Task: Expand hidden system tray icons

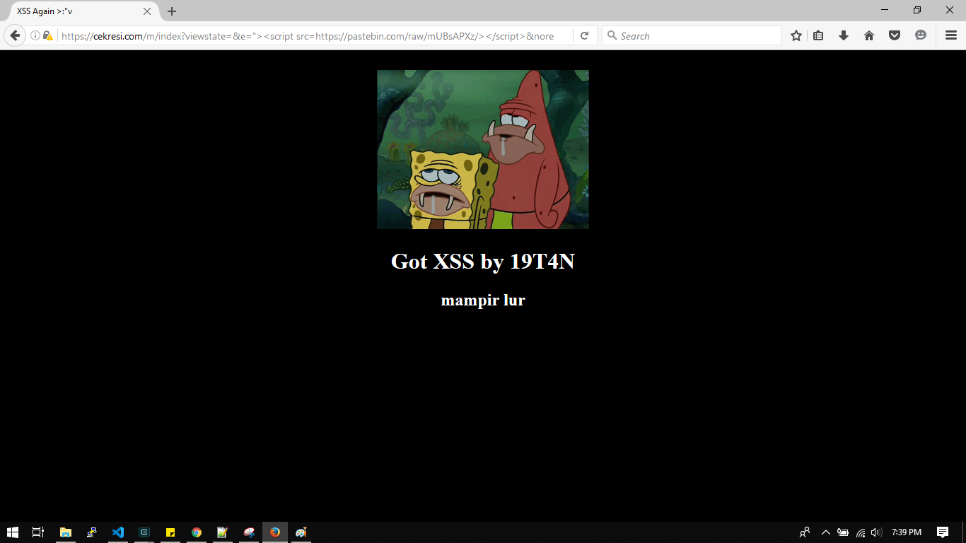Action: pyautogui.click(x=825, y=532)
